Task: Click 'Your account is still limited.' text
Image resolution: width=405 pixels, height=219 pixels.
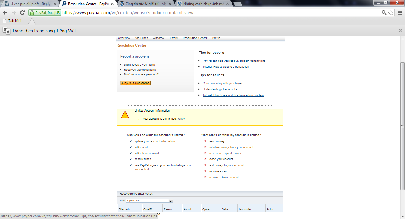Action: [x=160, y=119]
